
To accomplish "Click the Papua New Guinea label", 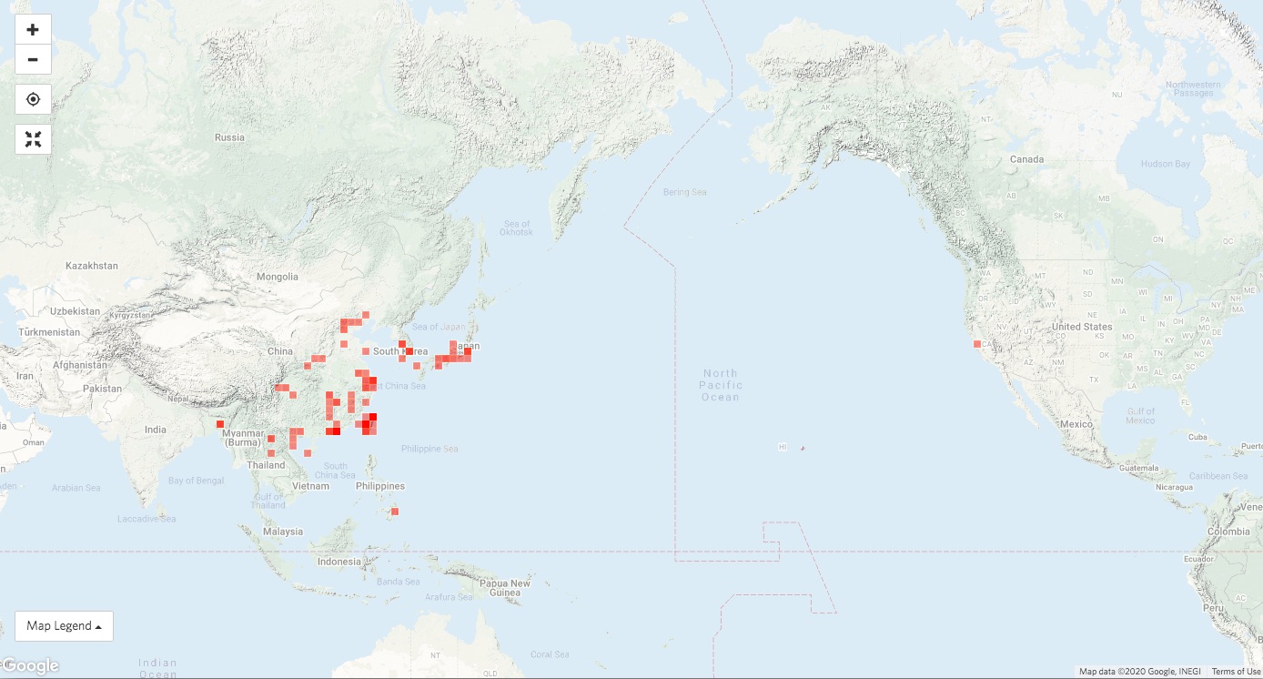I will pos(505,588).
